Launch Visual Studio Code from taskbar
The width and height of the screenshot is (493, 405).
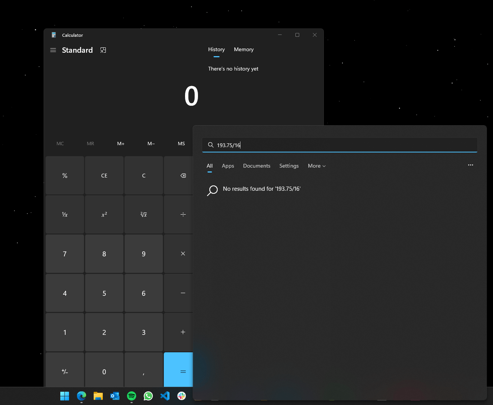click(x=165, y=396)
